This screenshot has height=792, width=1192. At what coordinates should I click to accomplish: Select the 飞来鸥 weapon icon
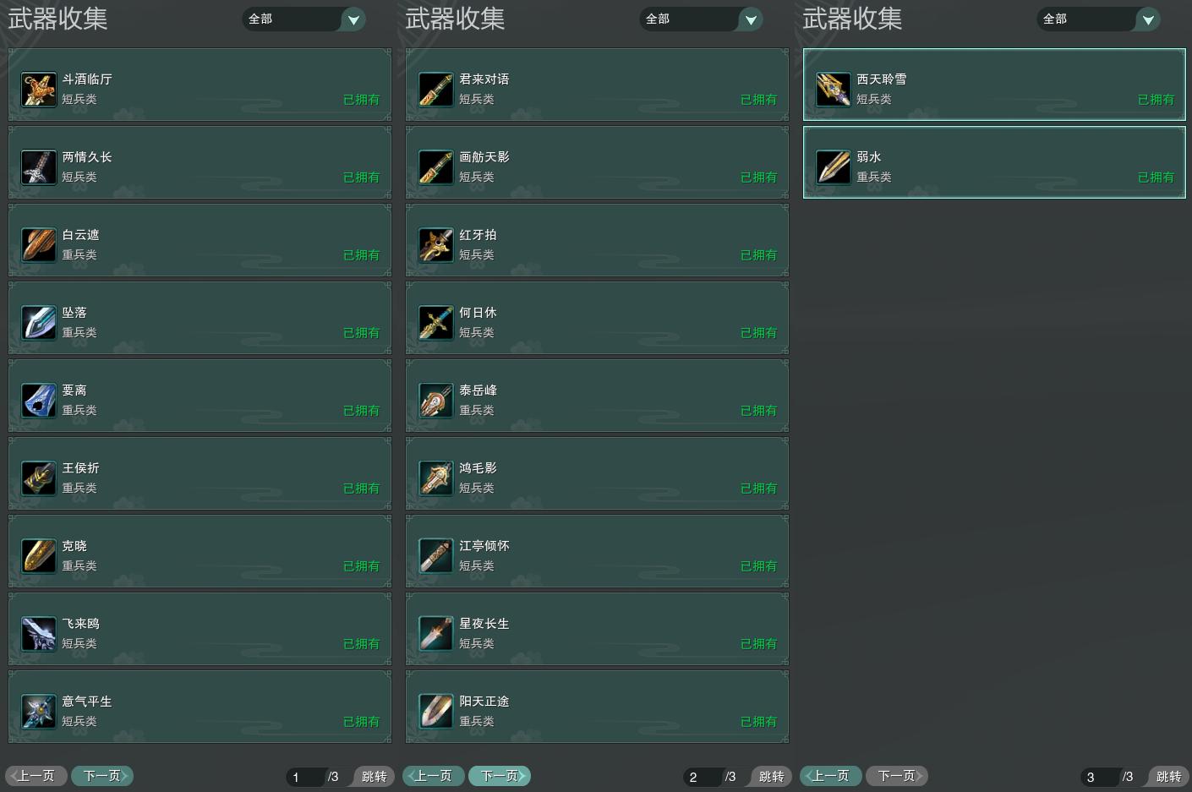click(x=39, y=634)
